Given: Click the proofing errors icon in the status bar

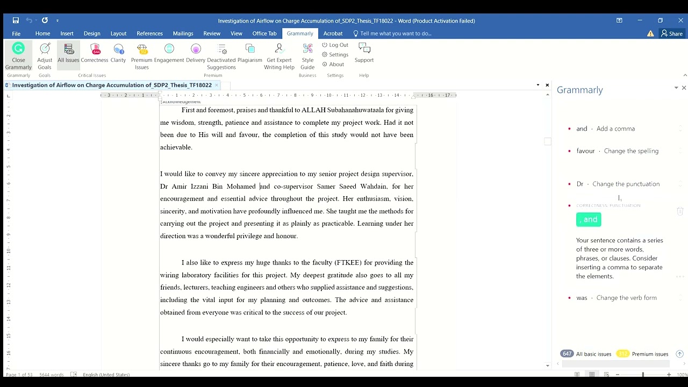Looking at the screenshot, I should click(x=74, y=375).
